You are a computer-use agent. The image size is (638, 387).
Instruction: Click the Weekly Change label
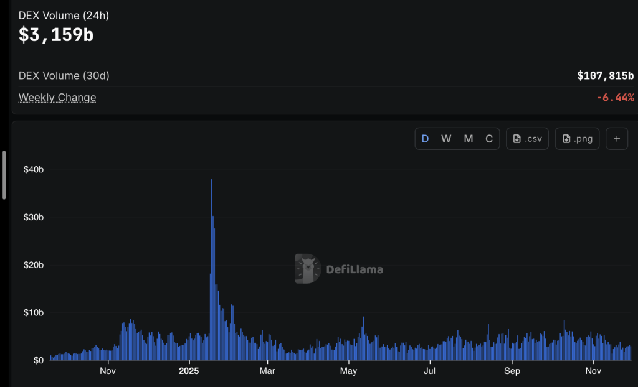57,98
